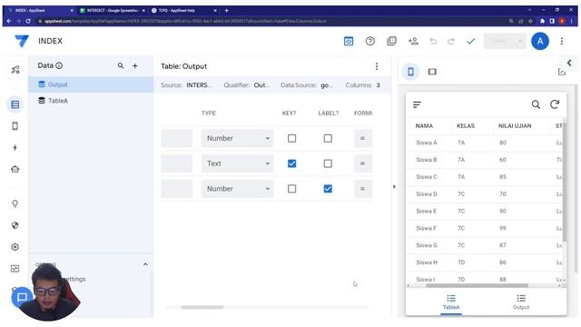Open the app gallery copy icon

click(391, 41)
